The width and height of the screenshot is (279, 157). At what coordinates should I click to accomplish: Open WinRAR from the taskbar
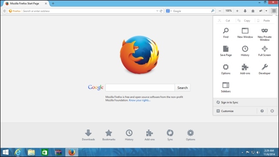(58, 152)
